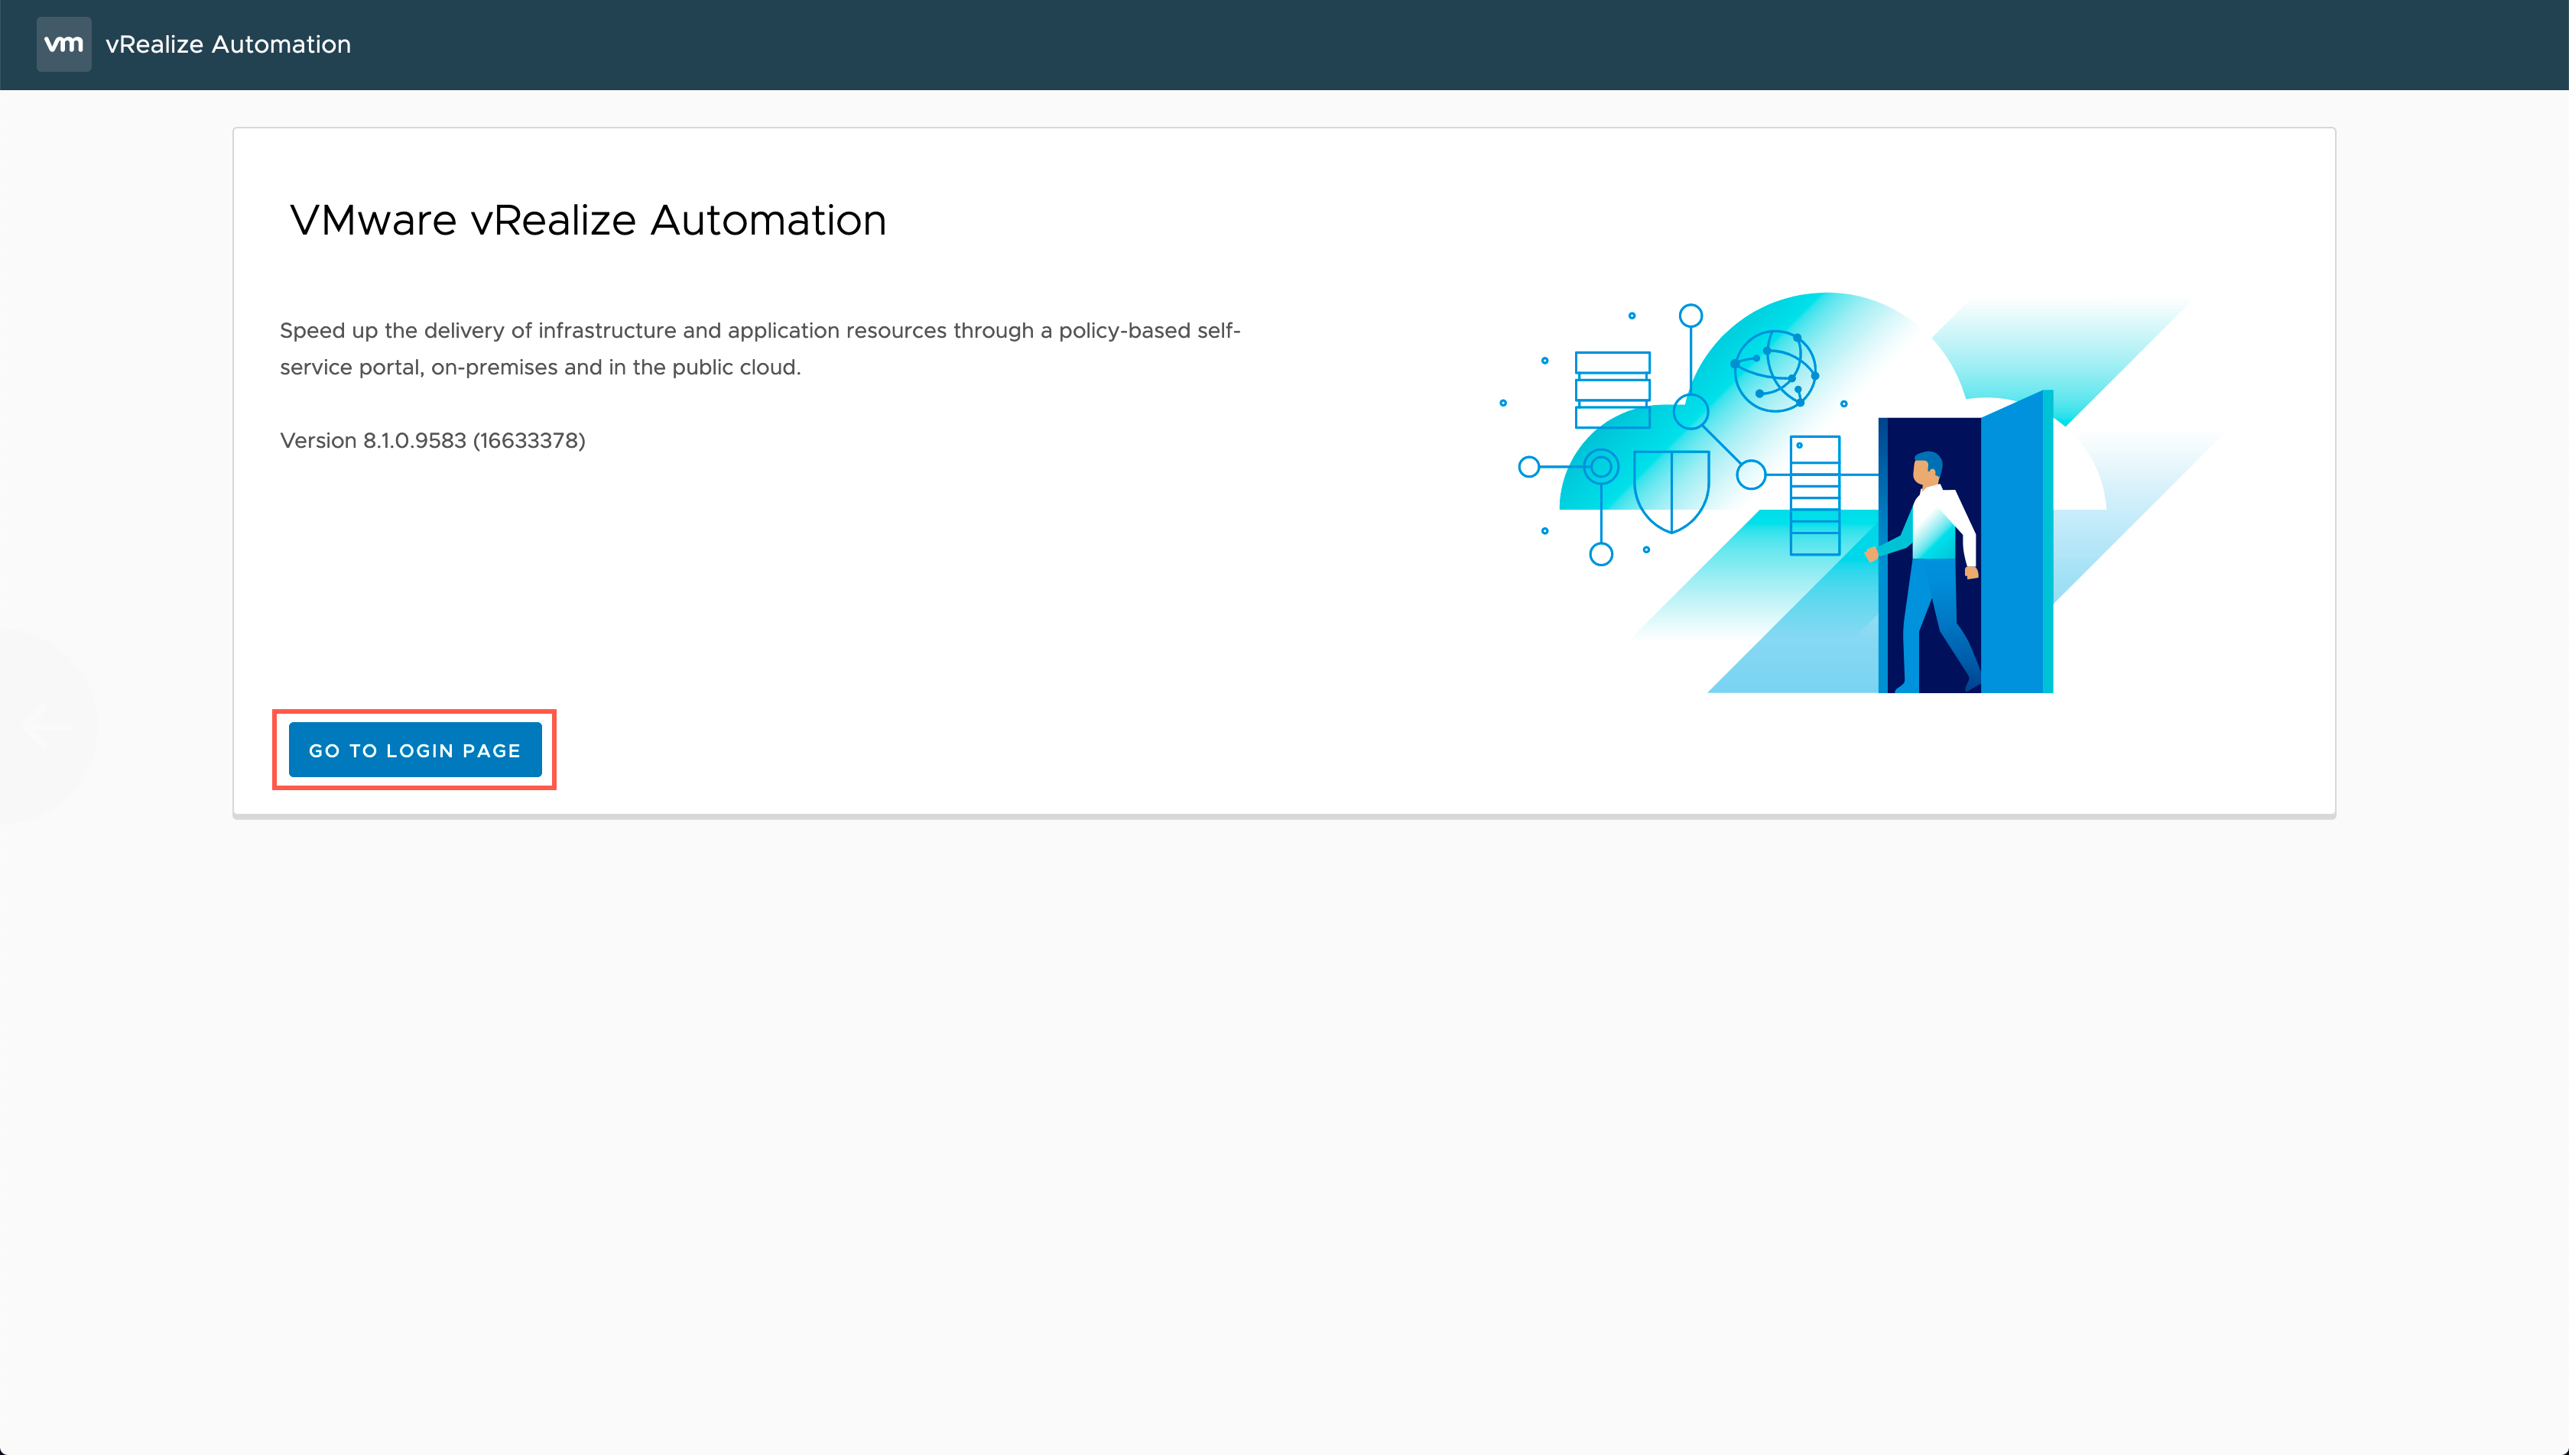The image size is (2569, 1455).
Task: Click the version 8.1.0.9583 text
Action: [x=432, y=441]
